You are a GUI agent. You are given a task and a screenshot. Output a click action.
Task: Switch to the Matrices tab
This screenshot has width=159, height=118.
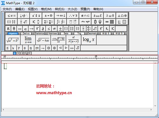(52, 33)
